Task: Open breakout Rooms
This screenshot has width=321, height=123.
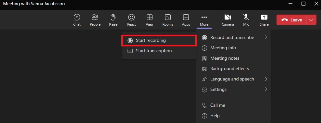Action: click(168, 20)
